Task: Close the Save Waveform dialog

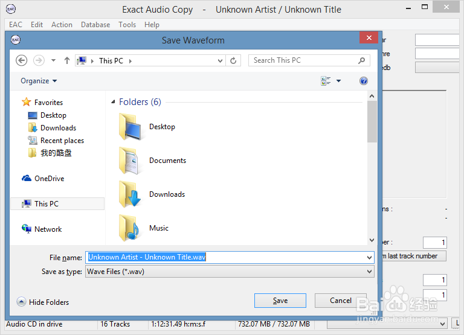Action: (x=369, y=37)
